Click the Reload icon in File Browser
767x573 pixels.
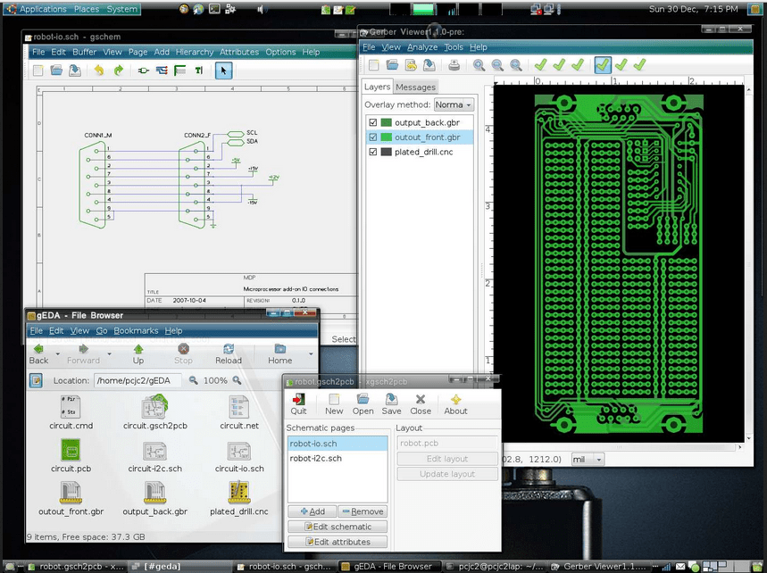229,353
